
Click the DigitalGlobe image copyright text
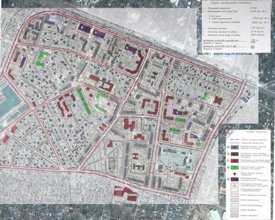point(135,218)
